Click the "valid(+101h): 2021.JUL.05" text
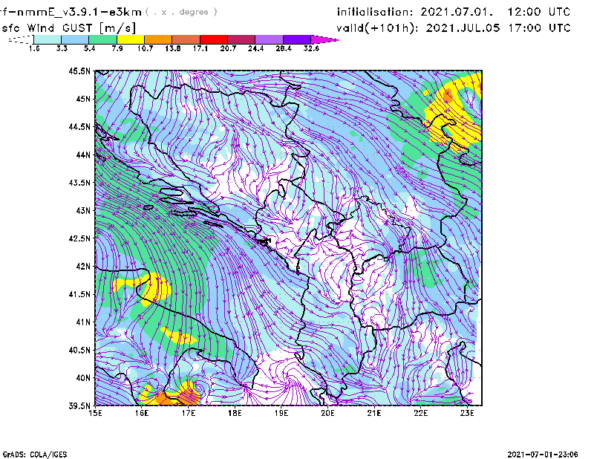This screenshot has width=594, height=459. click(x=418, y=28)
